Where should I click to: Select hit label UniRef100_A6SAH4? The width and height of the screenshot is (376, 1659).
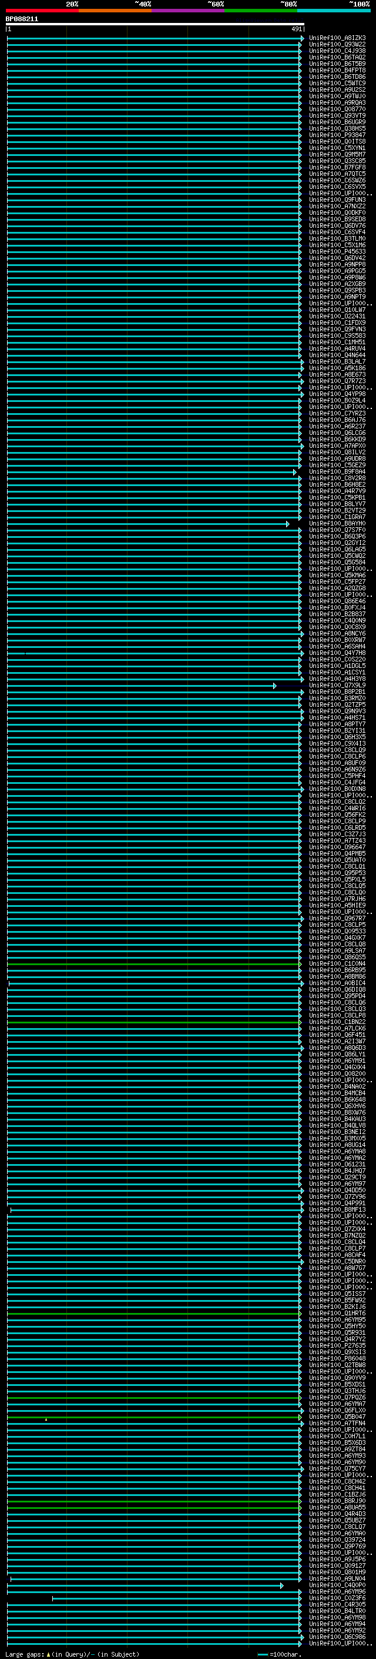tap(337, 647)
